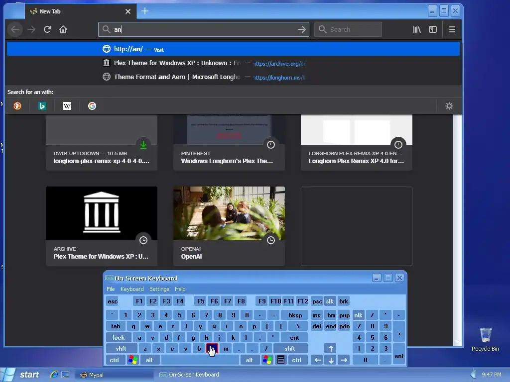Open search settings gear icon

point(449,106)
